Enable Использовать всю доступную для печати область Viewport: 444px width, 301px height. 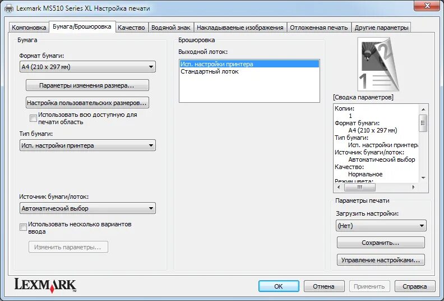[x=33, y=118]
